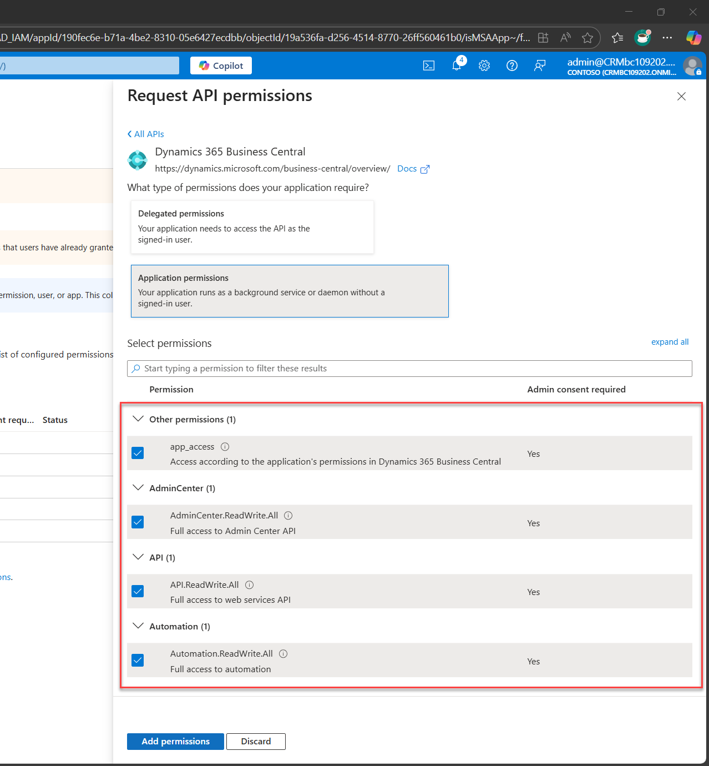Click the search magnifier icon in filter box

[x=136, y=369]
